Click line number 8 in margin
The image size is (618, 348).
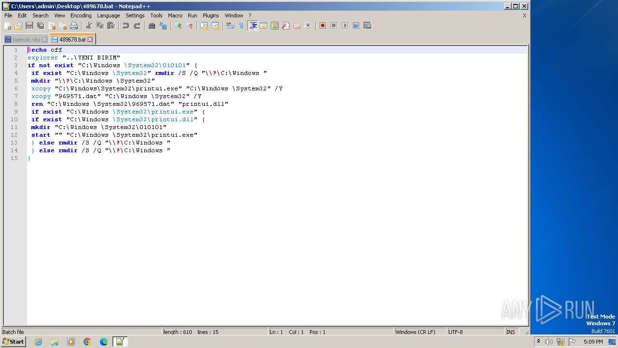(15, 104)
